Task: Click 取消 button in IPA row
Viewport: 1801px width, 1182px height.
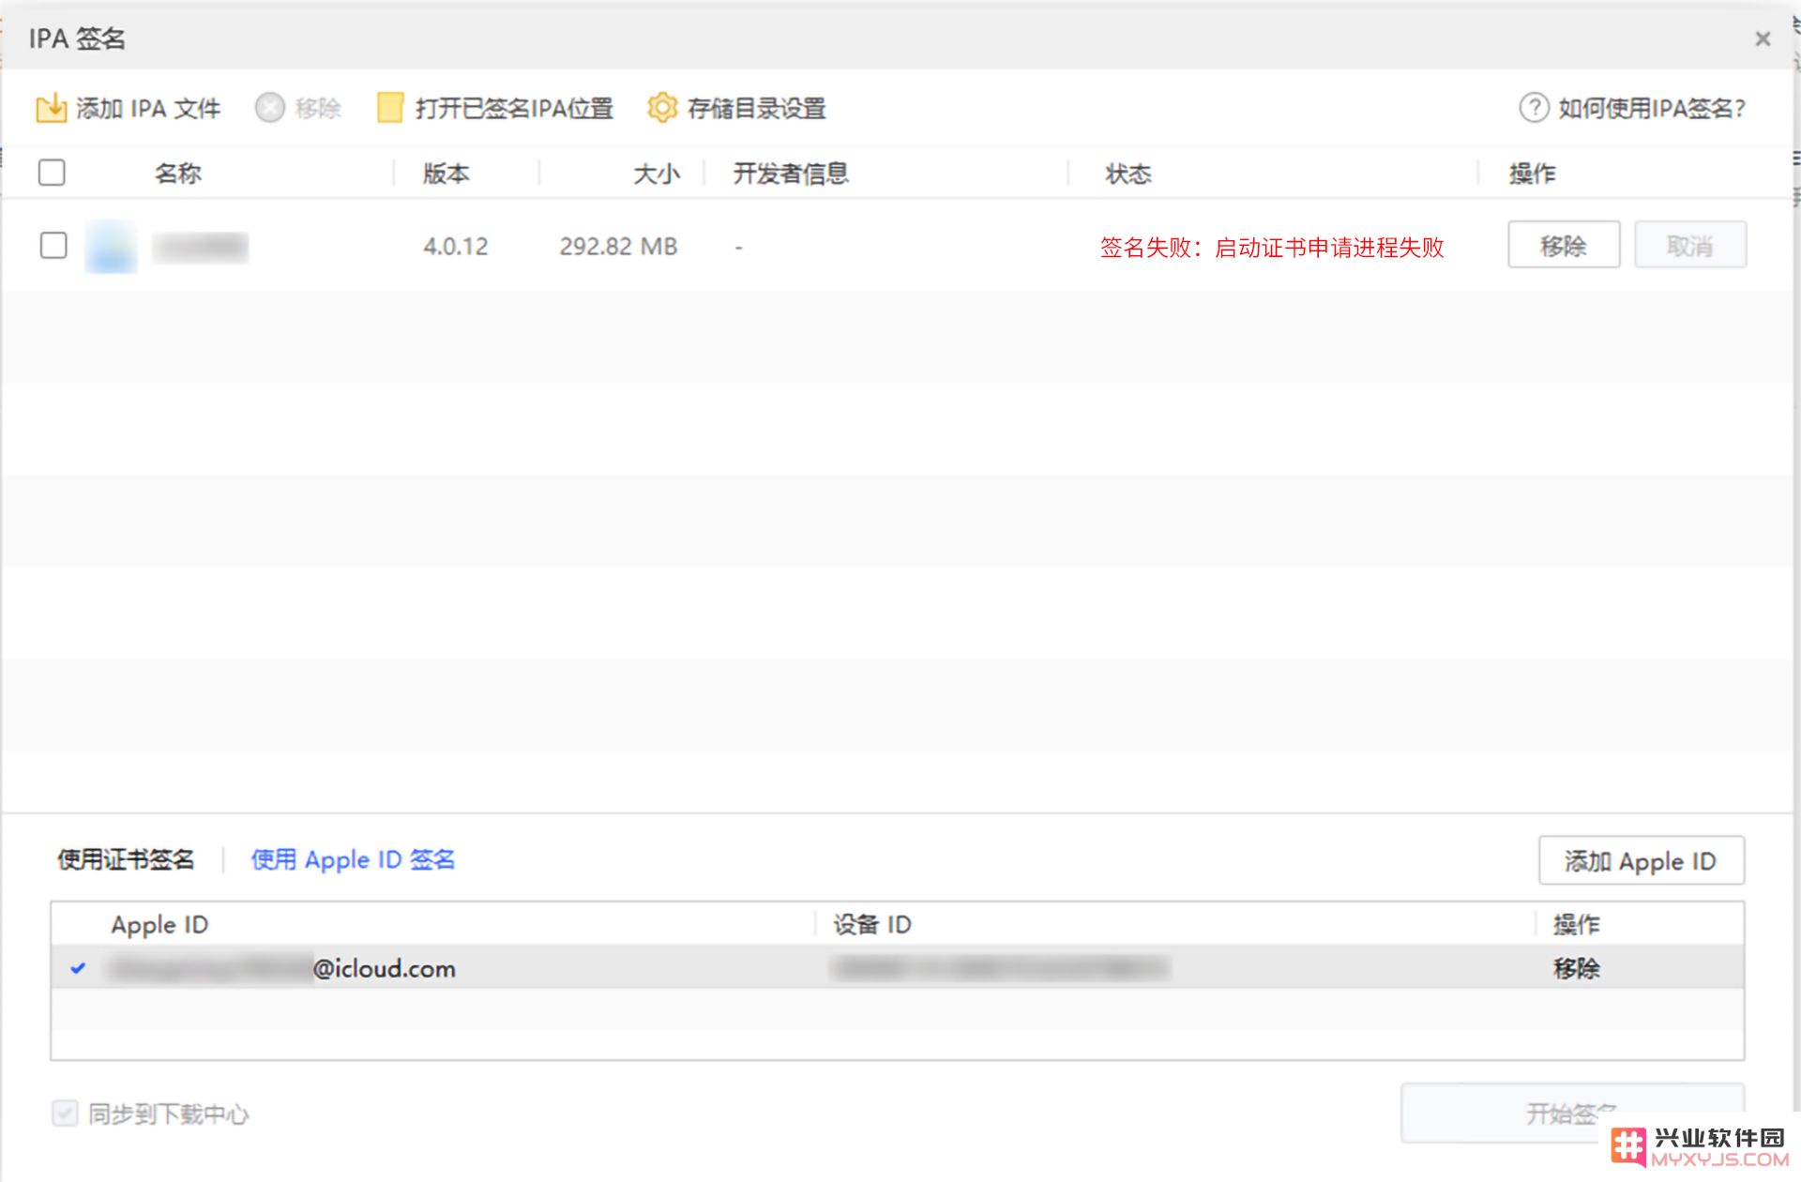Action: [x=1690, y=246]
